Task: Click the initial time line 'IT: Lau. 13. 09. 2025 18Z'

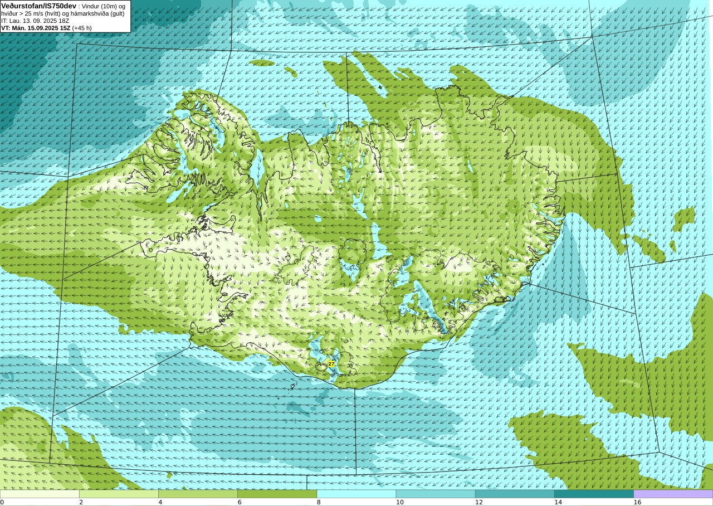Action: tap(35, 21)
